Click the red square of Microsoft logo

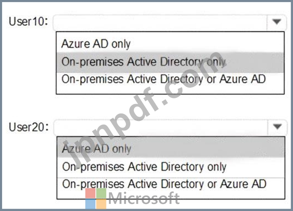[90, 193]
